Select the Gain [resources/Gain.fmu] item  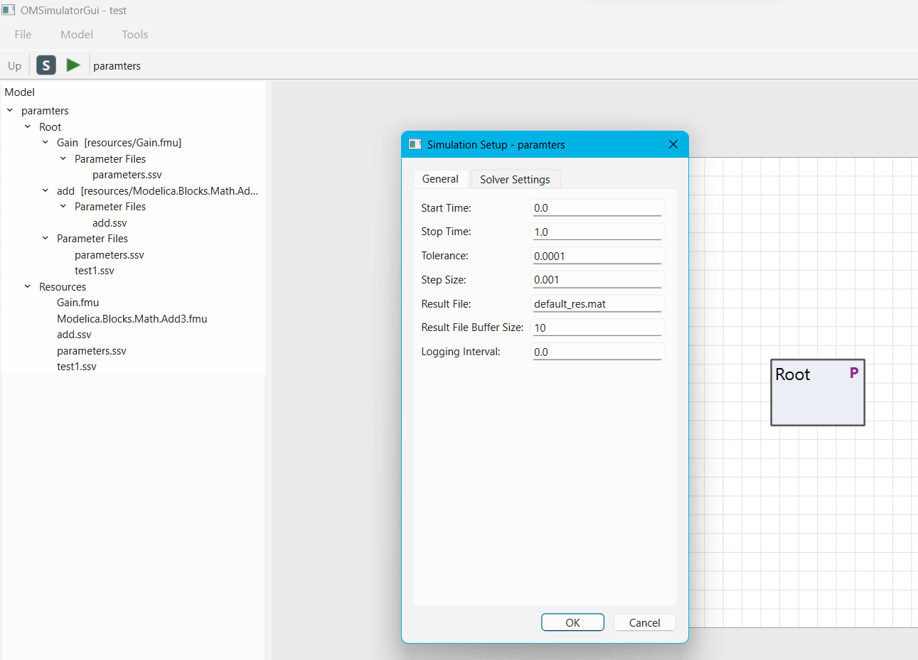(119, 143)
